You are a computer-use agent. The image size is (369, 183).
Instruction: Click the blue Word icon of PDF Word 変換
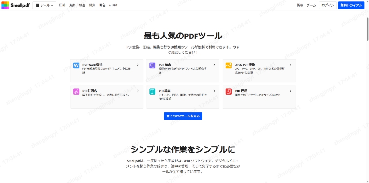coord(76,65)
